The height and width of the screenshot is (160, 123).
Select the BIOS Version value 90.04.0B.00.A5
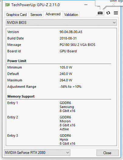pyautogui.click(x=71, y=32)
